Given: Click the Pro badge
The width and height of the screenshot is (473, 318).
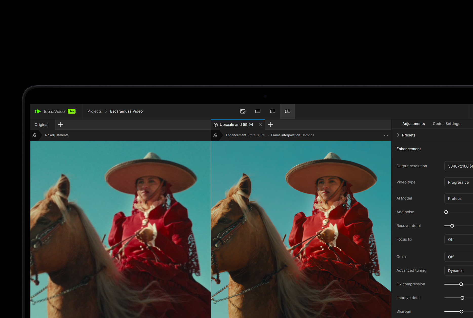Looking at the screenshot, I should coord(72,111).
